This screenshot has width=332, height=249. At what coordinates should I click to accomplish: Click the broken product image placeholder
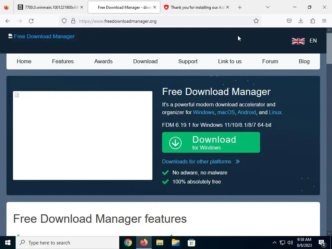tap(83, 136)
